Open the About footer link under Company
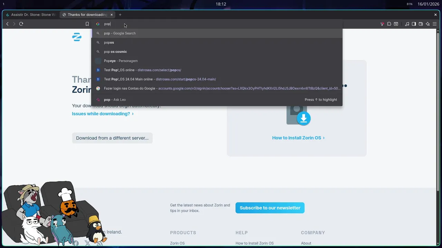This screenshot has width=442, height=248. [x=306, y=243]
